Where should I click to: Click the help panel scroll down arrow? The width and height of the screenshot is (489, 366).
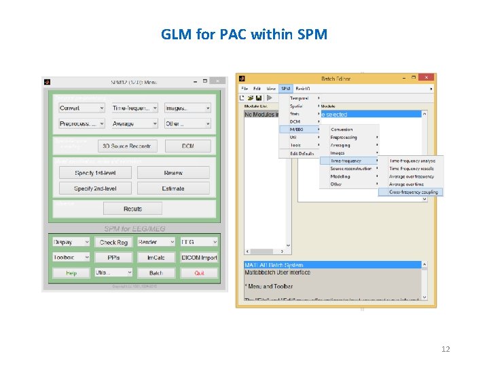tap(424, 298)
